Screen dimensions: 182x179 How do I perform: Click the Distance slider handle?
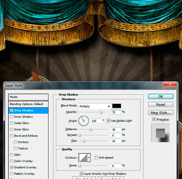pyautogui.click(x=91, y=129)
